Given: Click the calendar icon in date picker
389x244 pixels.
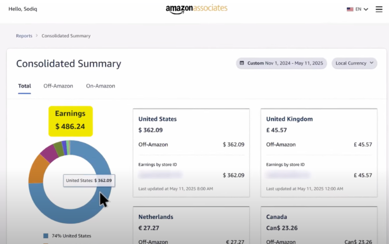Looking at the screenshot, I should (x=242, y=63).
